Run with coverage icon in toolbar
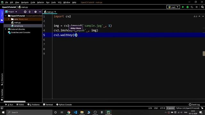 [192, 7]
